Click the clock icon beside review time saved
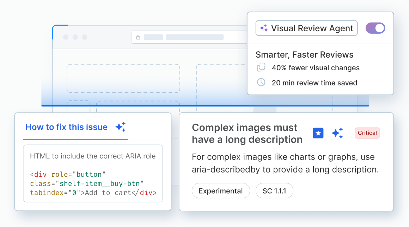Screen dimensions: 409x227 point(261,83)
